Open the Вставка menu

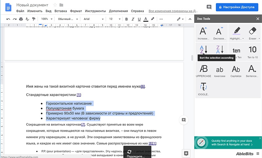coord(61,11)
